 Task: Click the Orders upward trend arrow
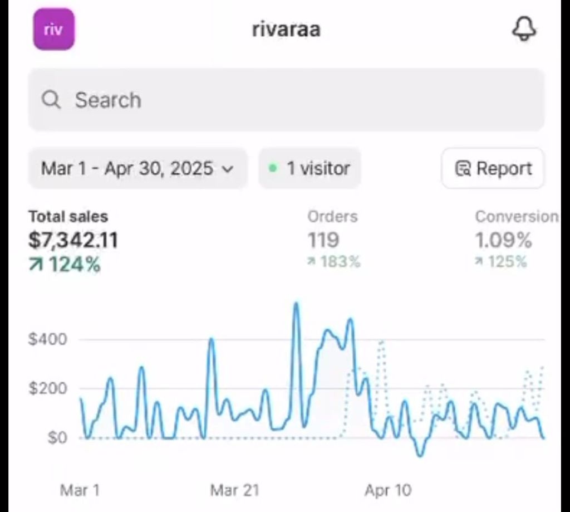(x=311, y=261)
